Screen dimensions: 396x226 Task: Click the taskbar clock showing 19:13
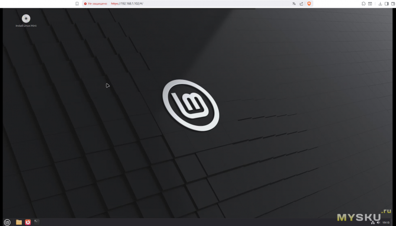click(x=386, y=222)
